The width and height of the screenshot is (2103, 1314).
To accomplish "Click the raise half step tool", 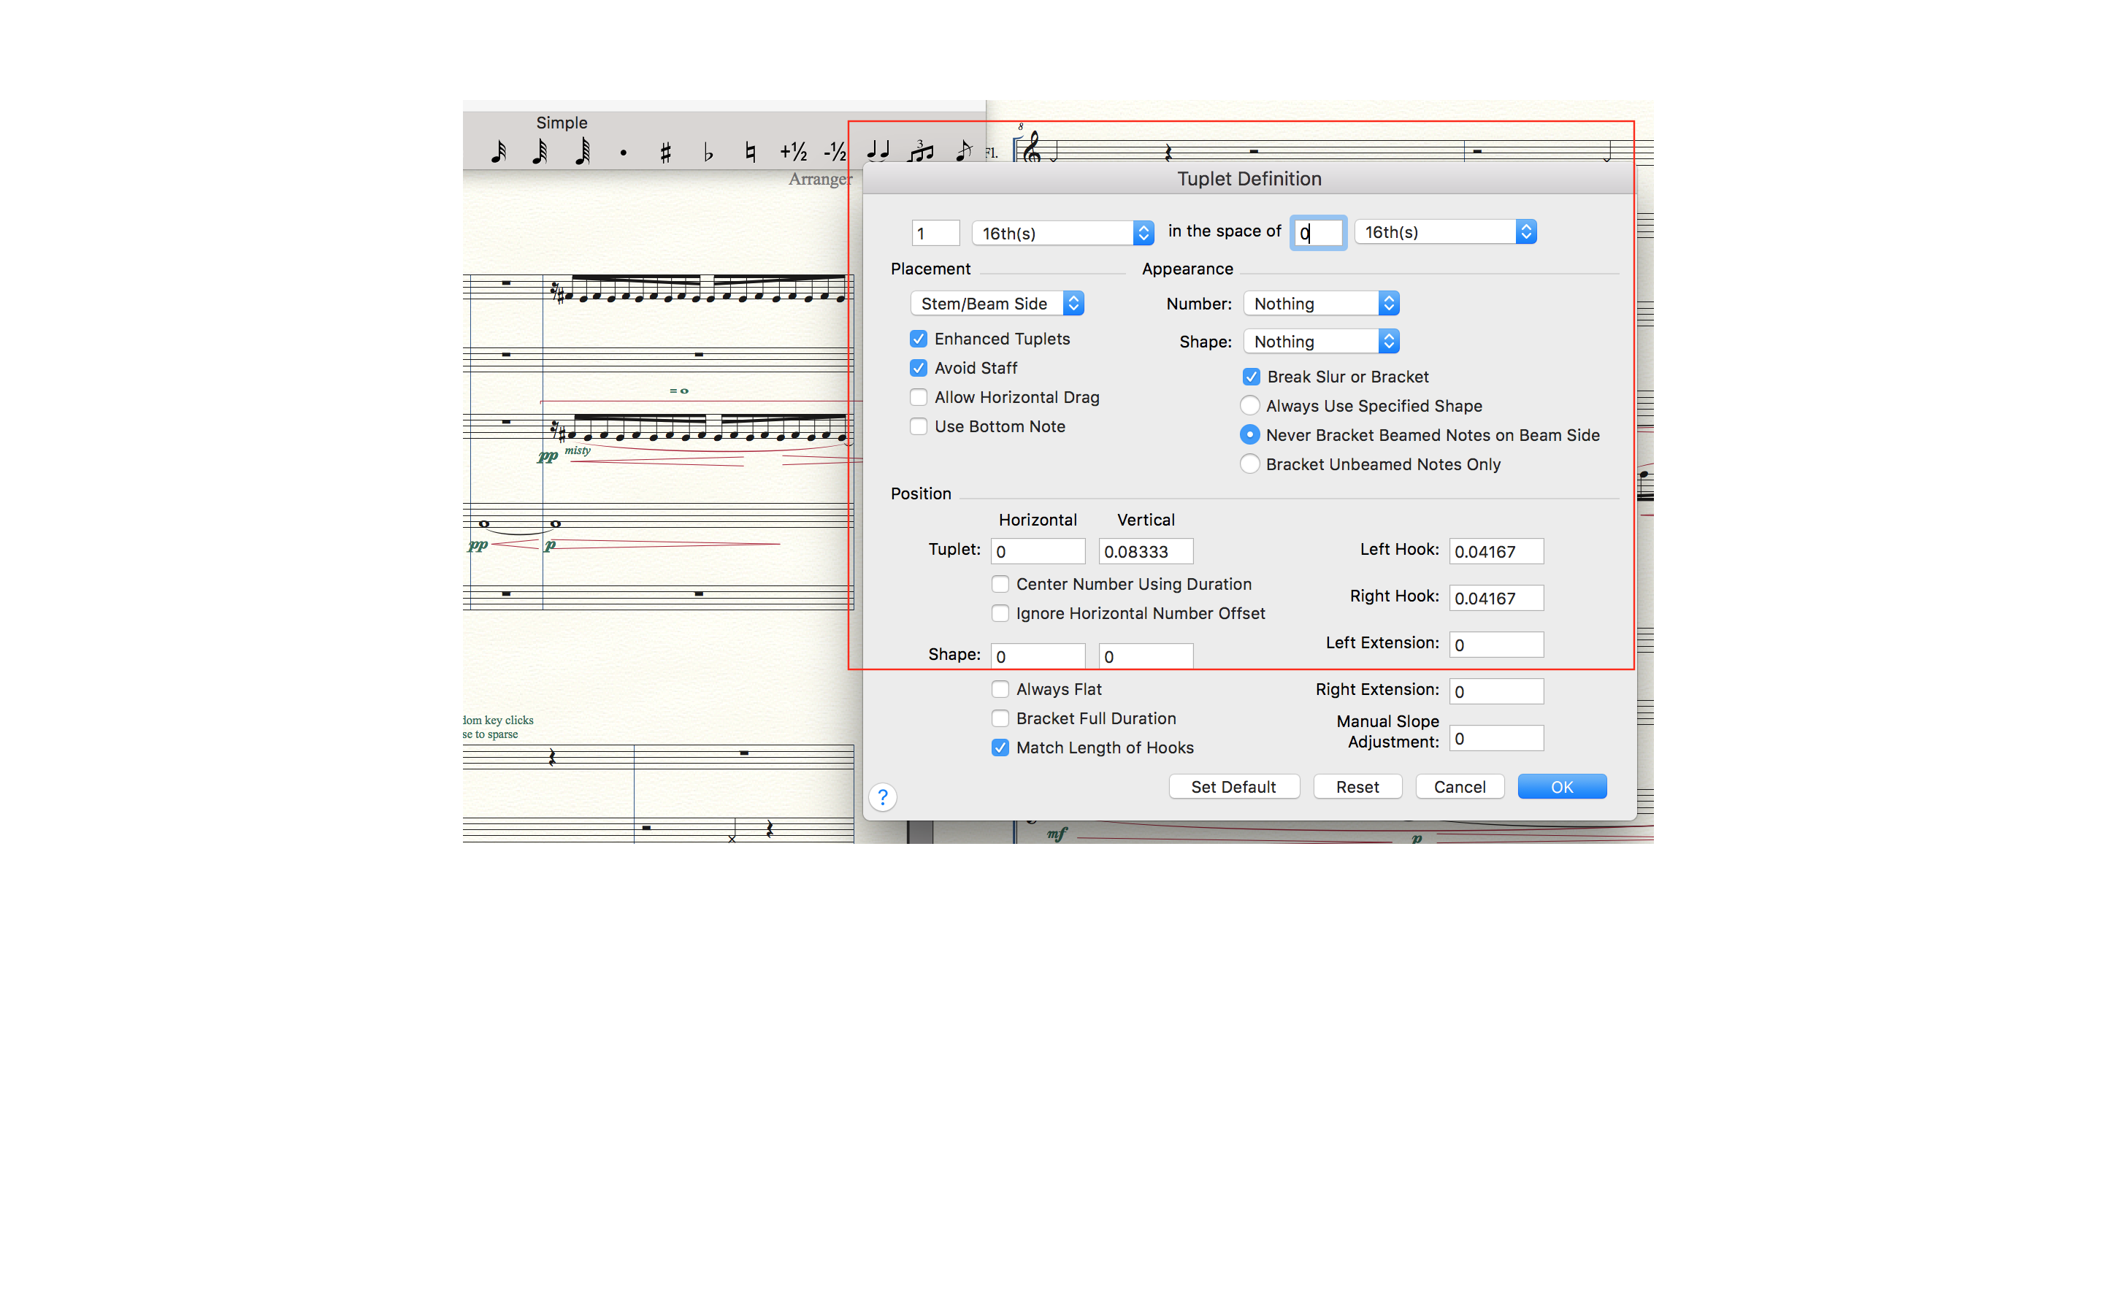I will click(x=792, y=153).
